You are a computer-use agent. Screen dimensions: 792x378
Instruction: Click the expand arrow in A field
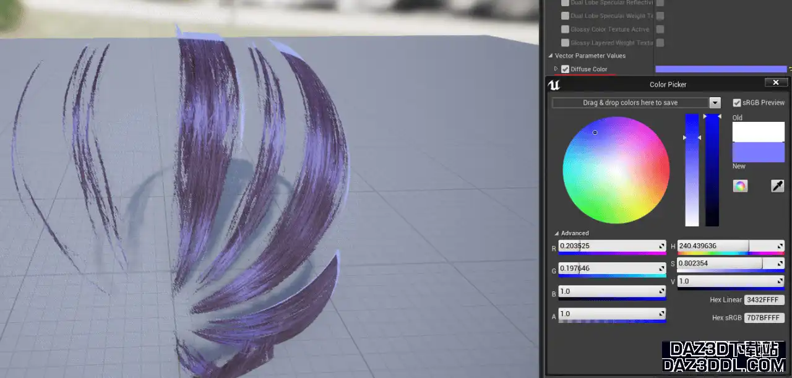pos(661,314)
